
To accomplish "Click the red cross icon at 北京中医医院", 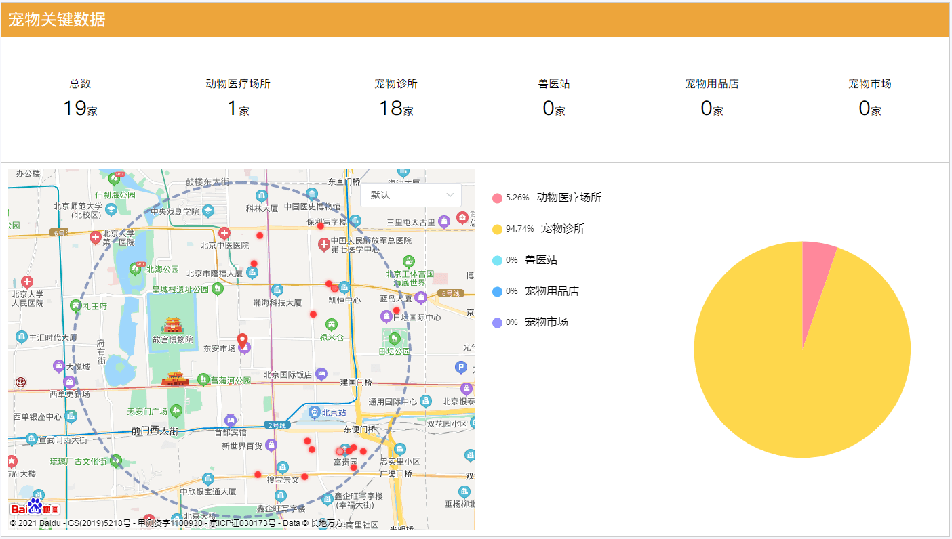I will click(224, 233).
